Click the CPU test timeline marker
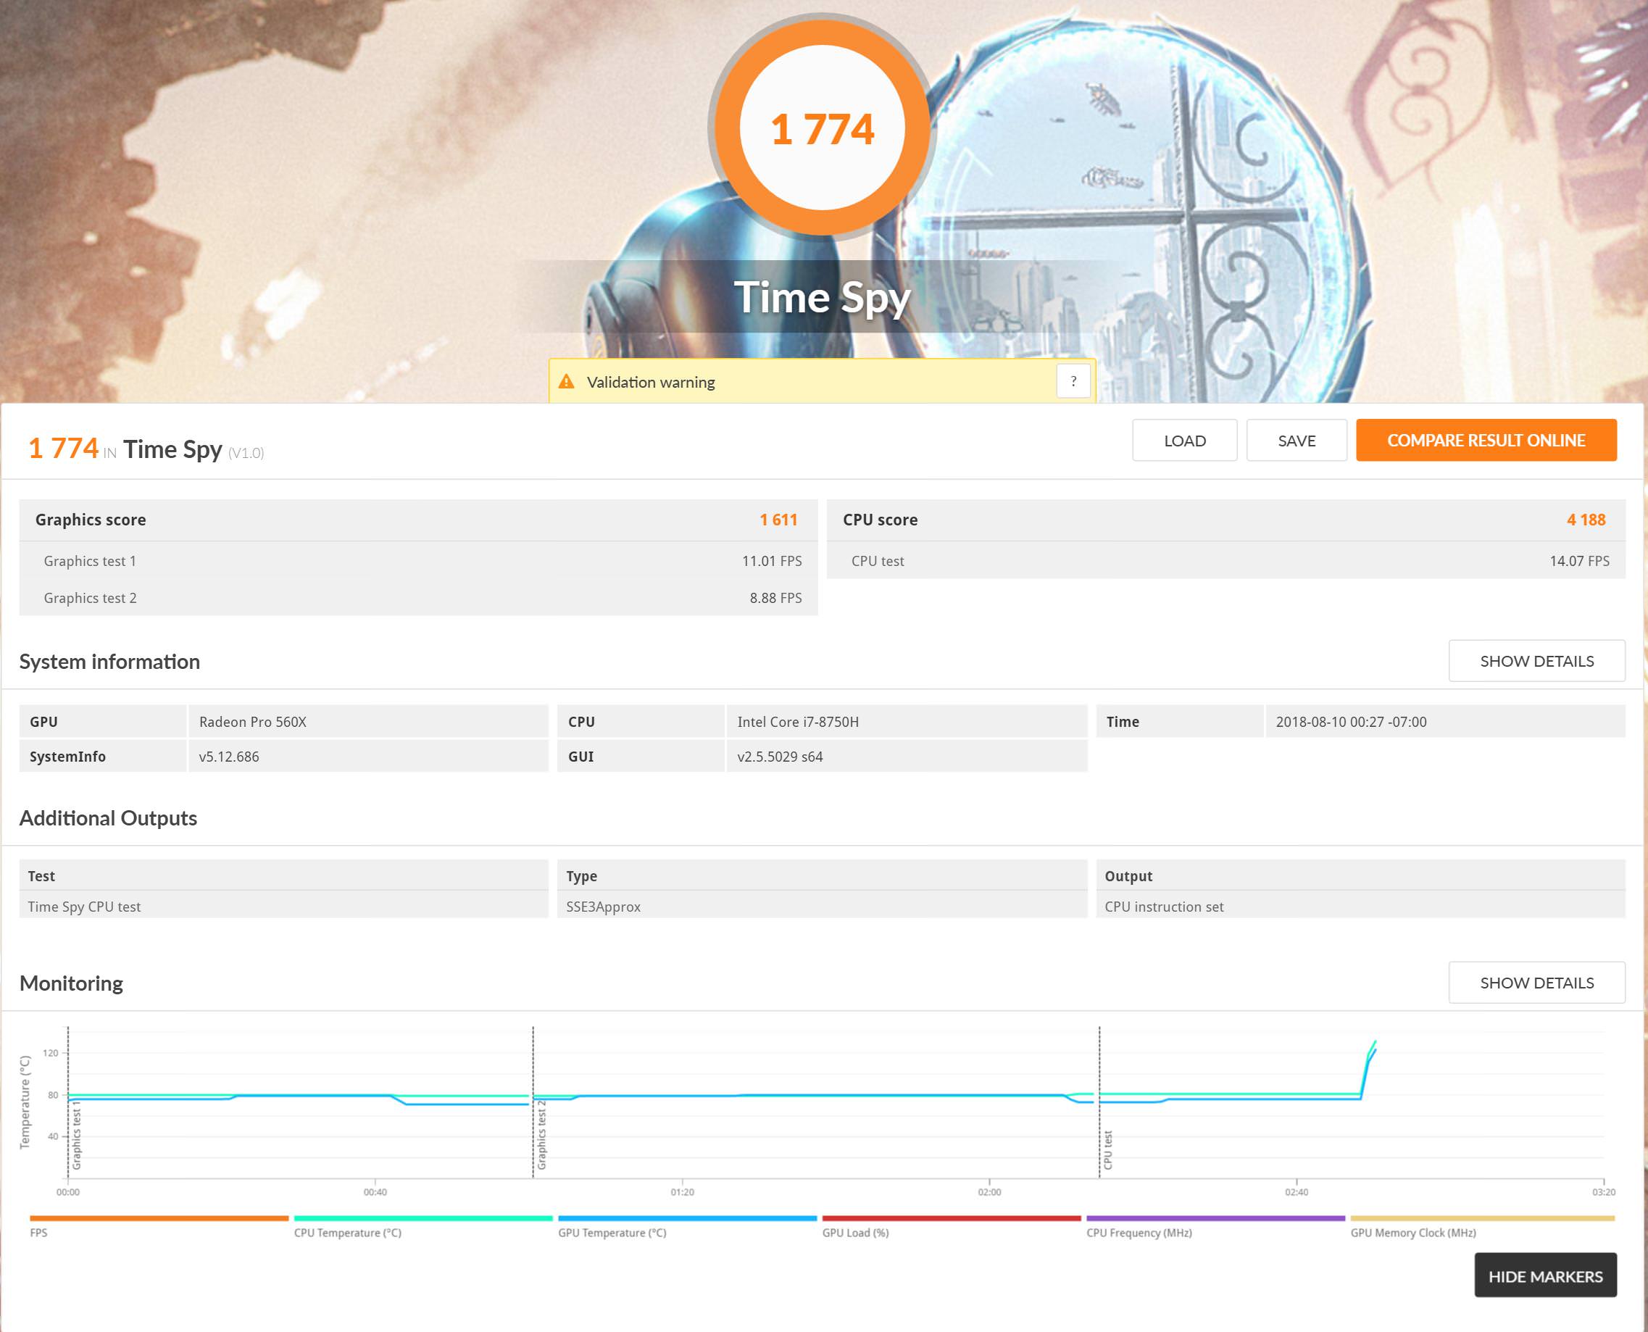Viewport: 1648px width, 1332px height. pos(1107,1149)
